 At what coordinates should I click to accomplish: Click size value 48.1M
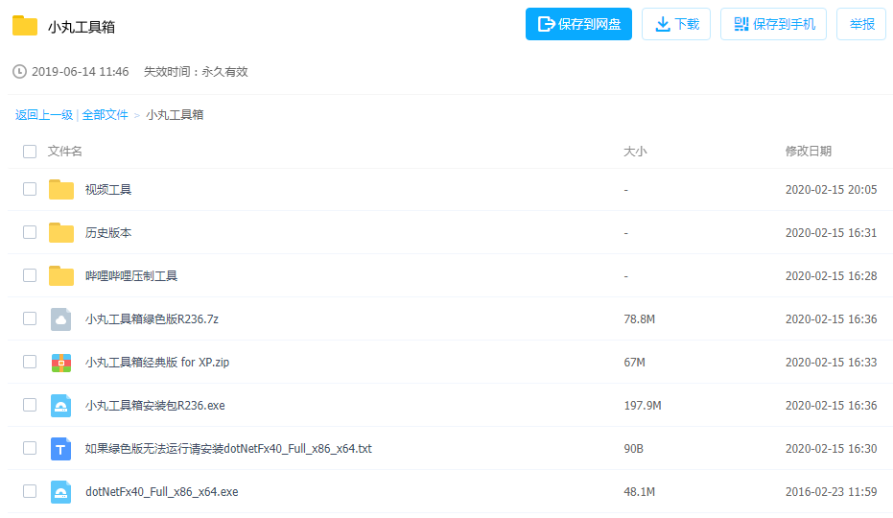point(639,492)
